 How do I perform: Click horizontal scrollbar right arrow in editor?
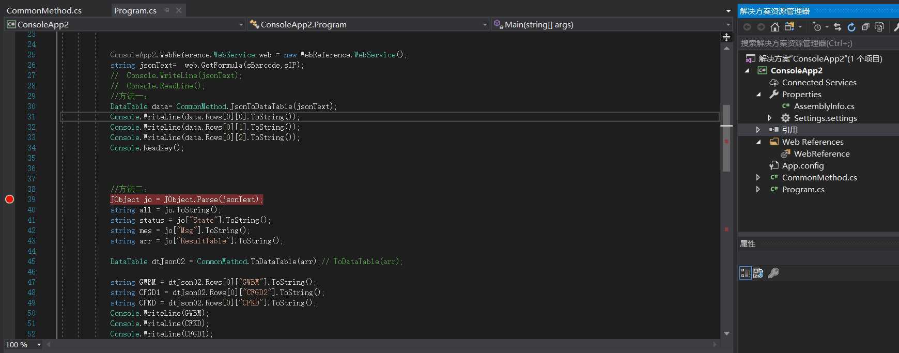715,344
